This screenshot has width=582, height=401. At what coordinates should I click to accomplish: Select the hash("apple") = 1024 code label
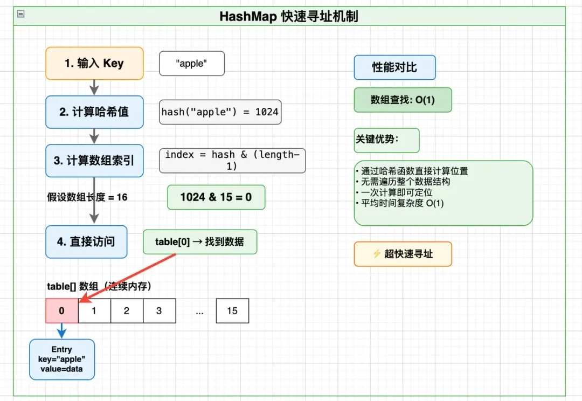pyautogui.click(x=220, y=112)
